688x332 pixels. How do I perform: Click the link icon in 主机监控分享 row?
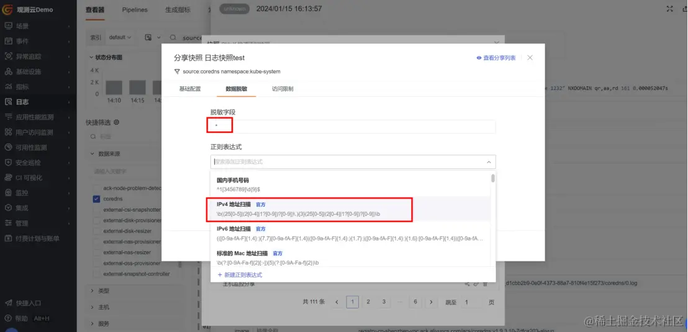click(476, 284)
